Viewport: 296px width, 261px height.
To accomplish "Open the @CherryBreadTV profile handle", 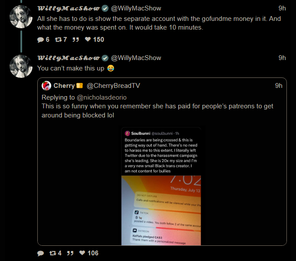I will pos(113,86).
